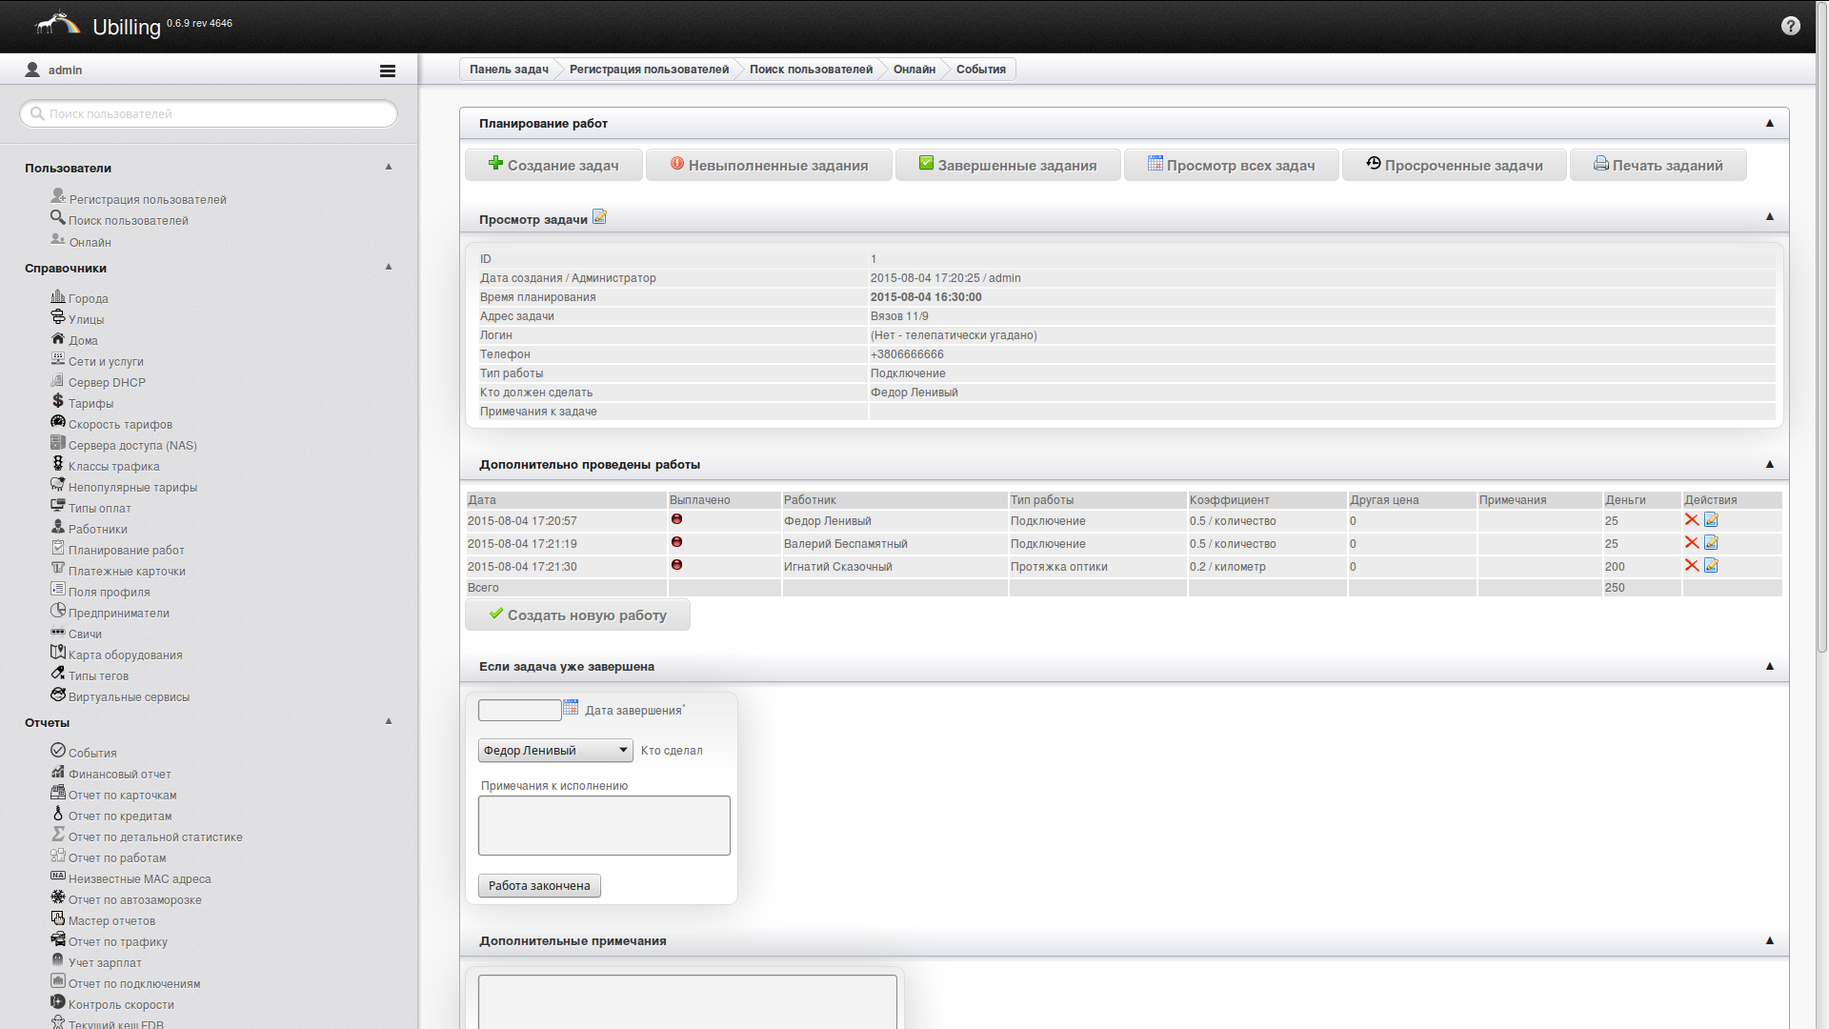1829x1029 pixels.
Task: Toggle paid status for Протяжка оптики row
Action: pos(676,565)
